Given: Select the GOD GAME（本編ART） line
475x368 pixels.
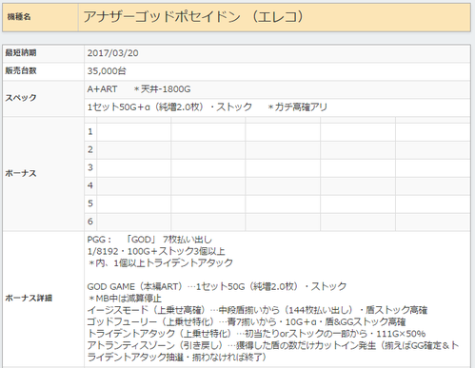Looking at the screenshot, I should pyautogui.click(x=217, y=286).
